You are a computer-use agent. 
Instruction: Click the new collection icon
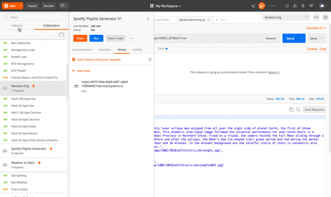tap(62, 35)
